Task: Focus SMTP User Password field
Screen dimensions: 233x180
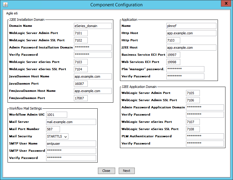Action: point(71,151)
